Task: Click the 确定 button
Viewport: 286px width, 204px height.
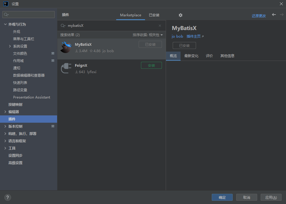Action: pos(222,197)
